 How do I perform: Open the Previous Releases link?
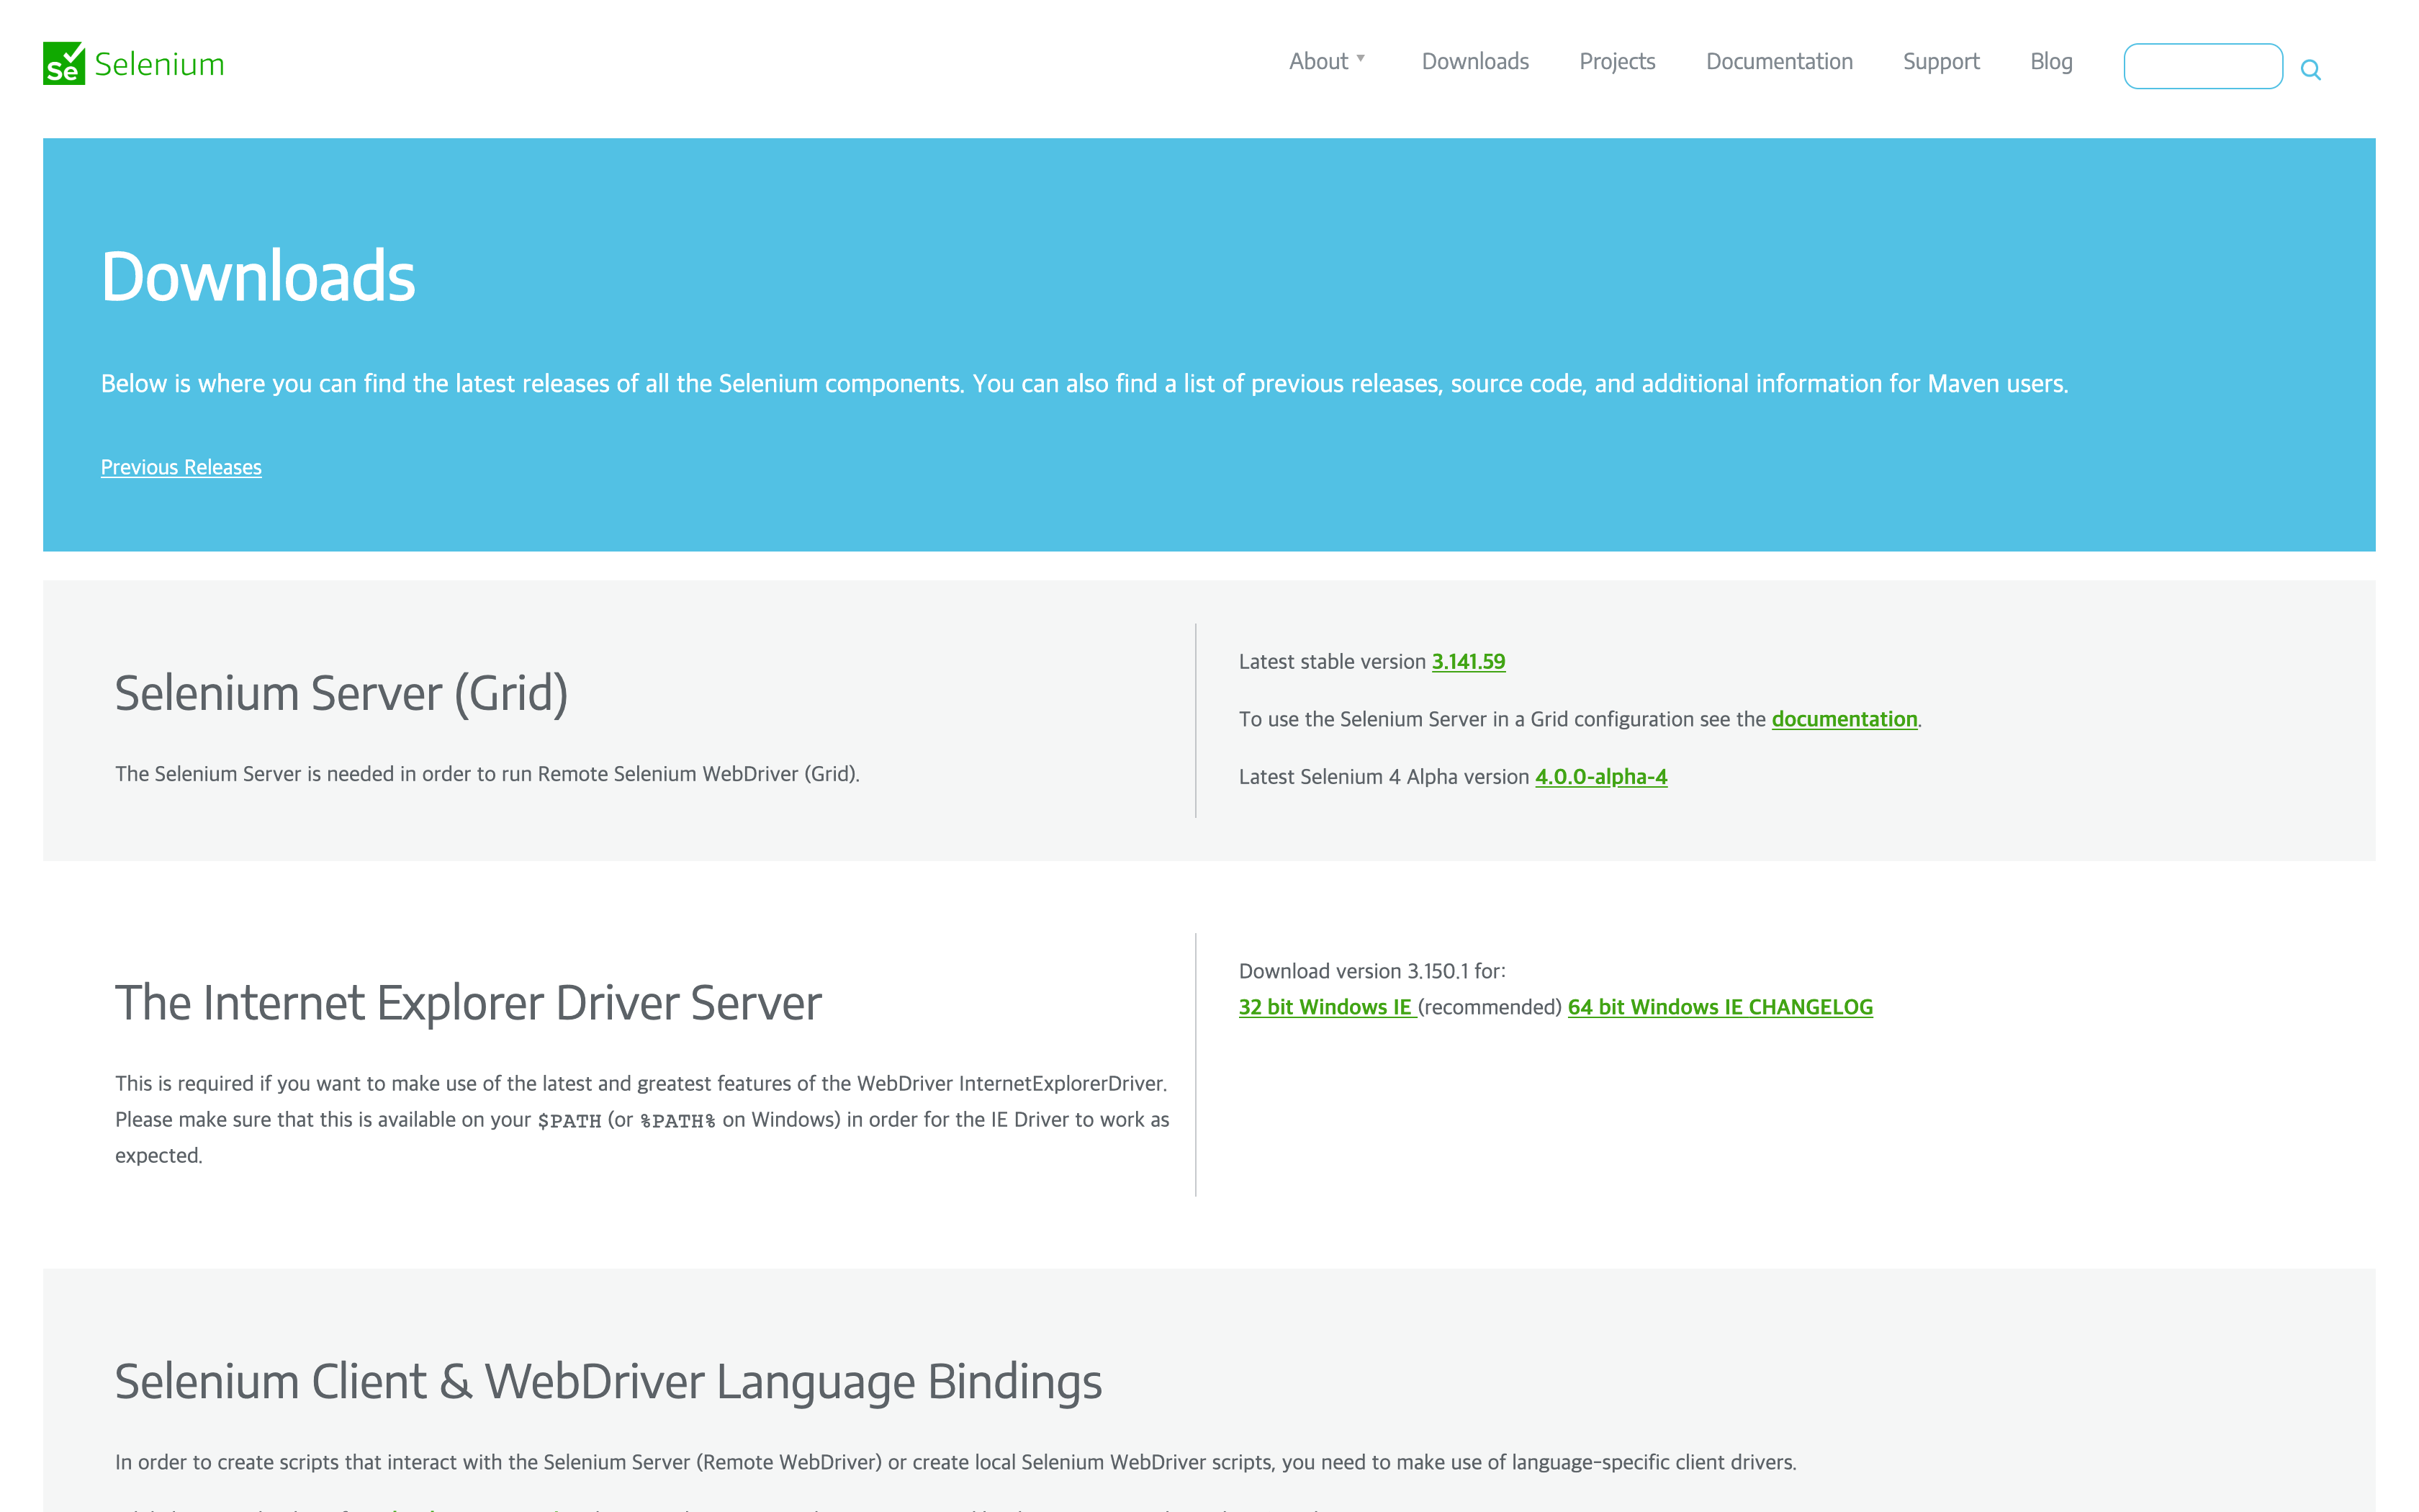pyautogui.click(x=181, y=467)
